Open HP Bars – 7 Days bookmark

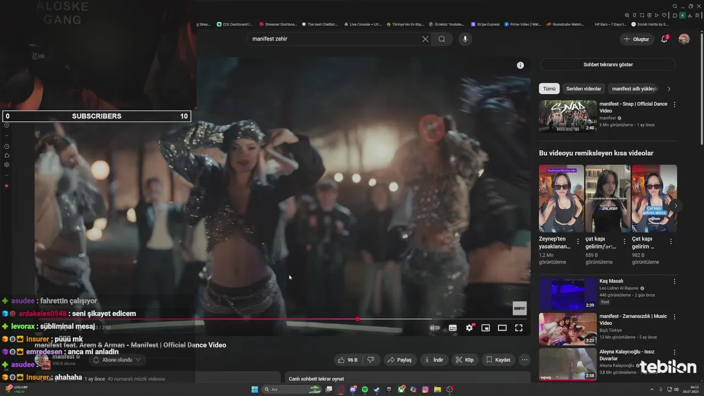point(610,24)
